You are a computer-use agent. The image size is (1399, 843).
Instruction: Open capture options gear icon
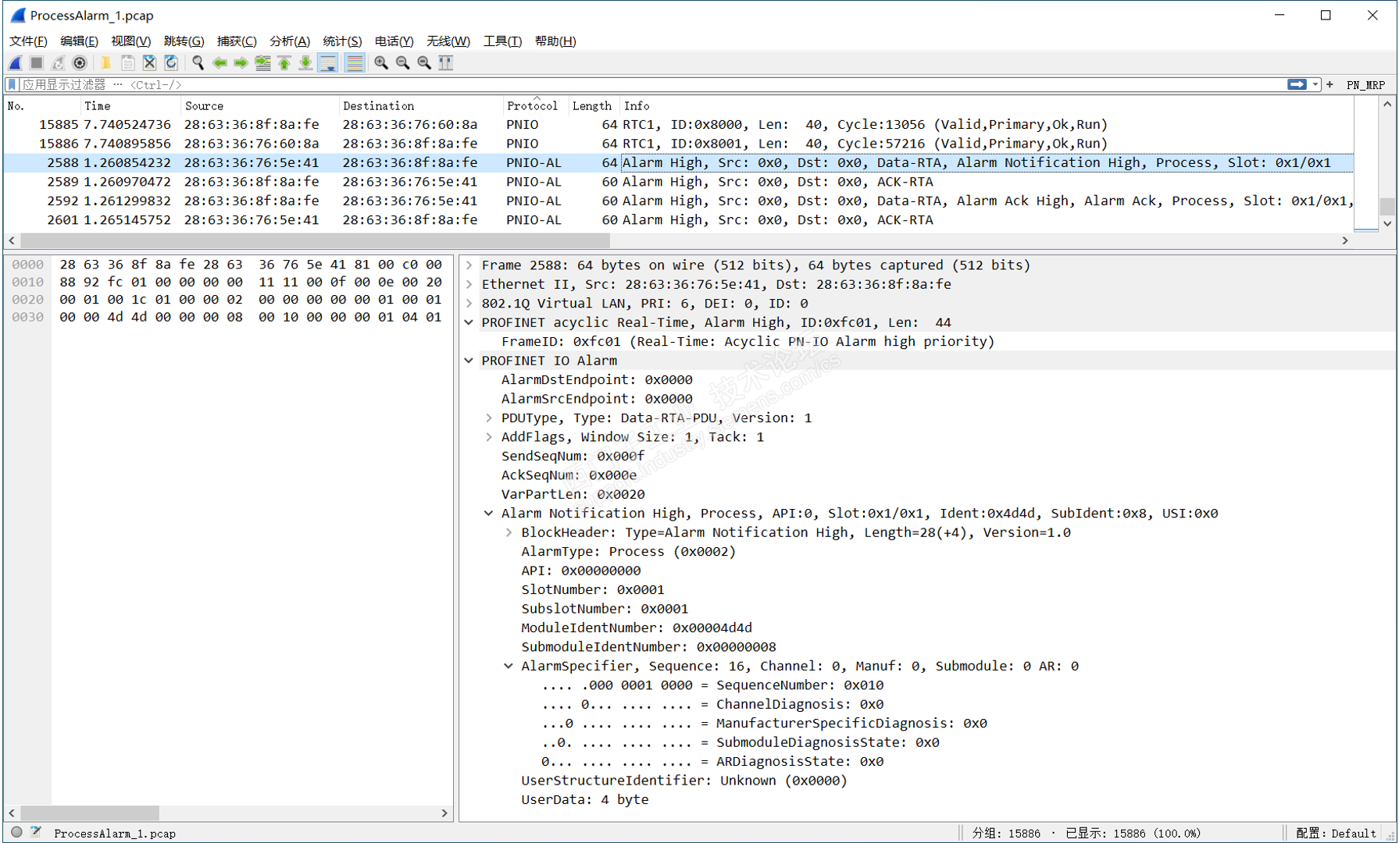pyautogui.click(x=79, y=63)
